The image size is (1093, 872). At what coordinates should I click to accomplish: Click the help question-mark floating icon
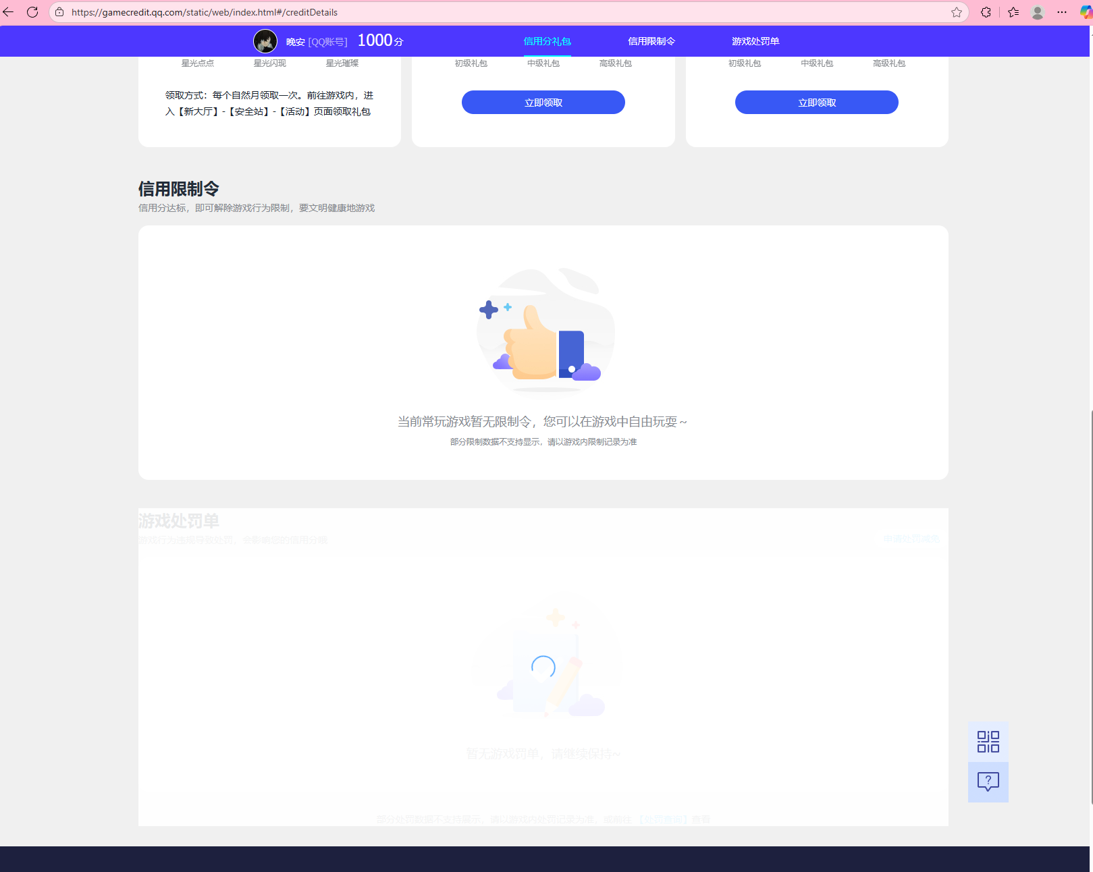pos(988,782)
